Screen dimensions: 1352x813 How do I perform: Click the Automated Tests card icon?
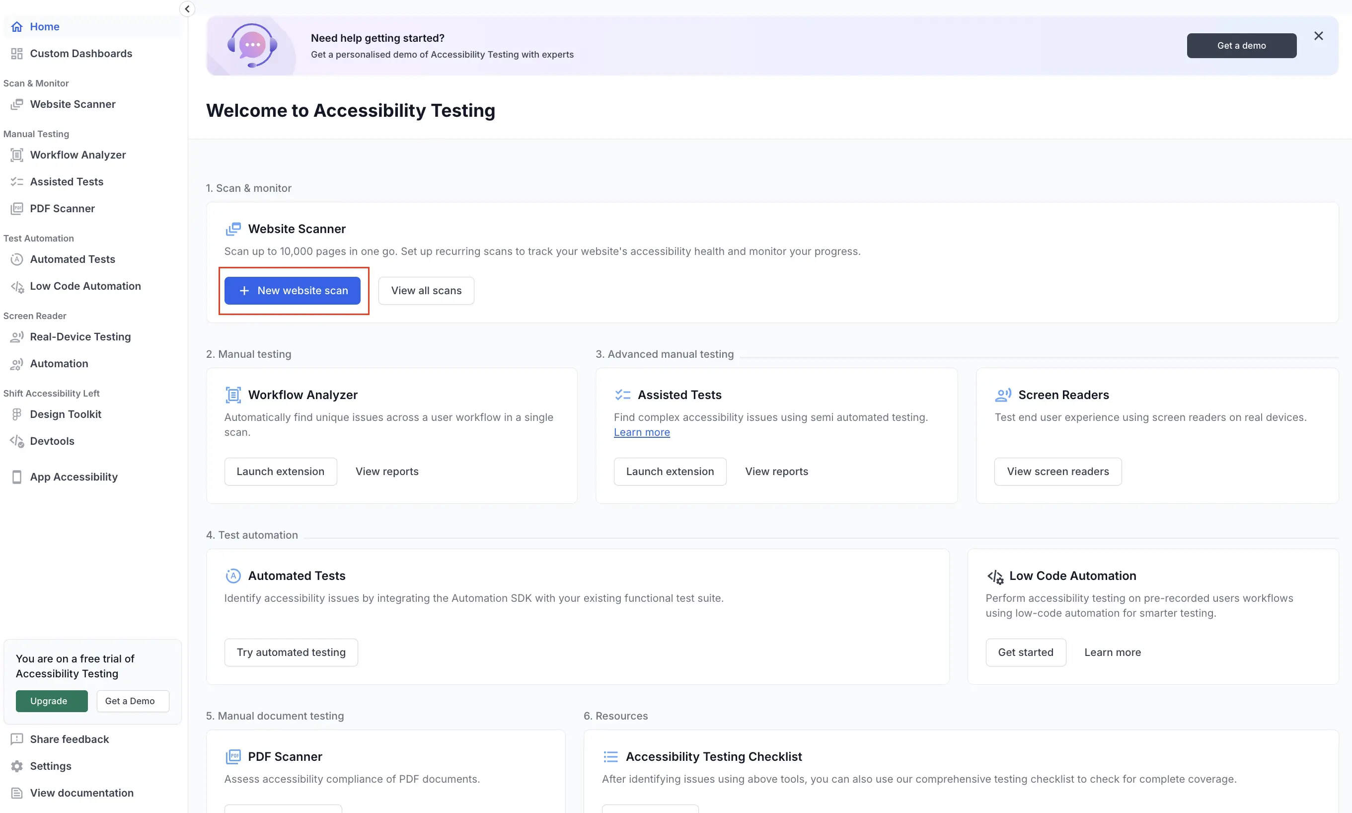233,576
